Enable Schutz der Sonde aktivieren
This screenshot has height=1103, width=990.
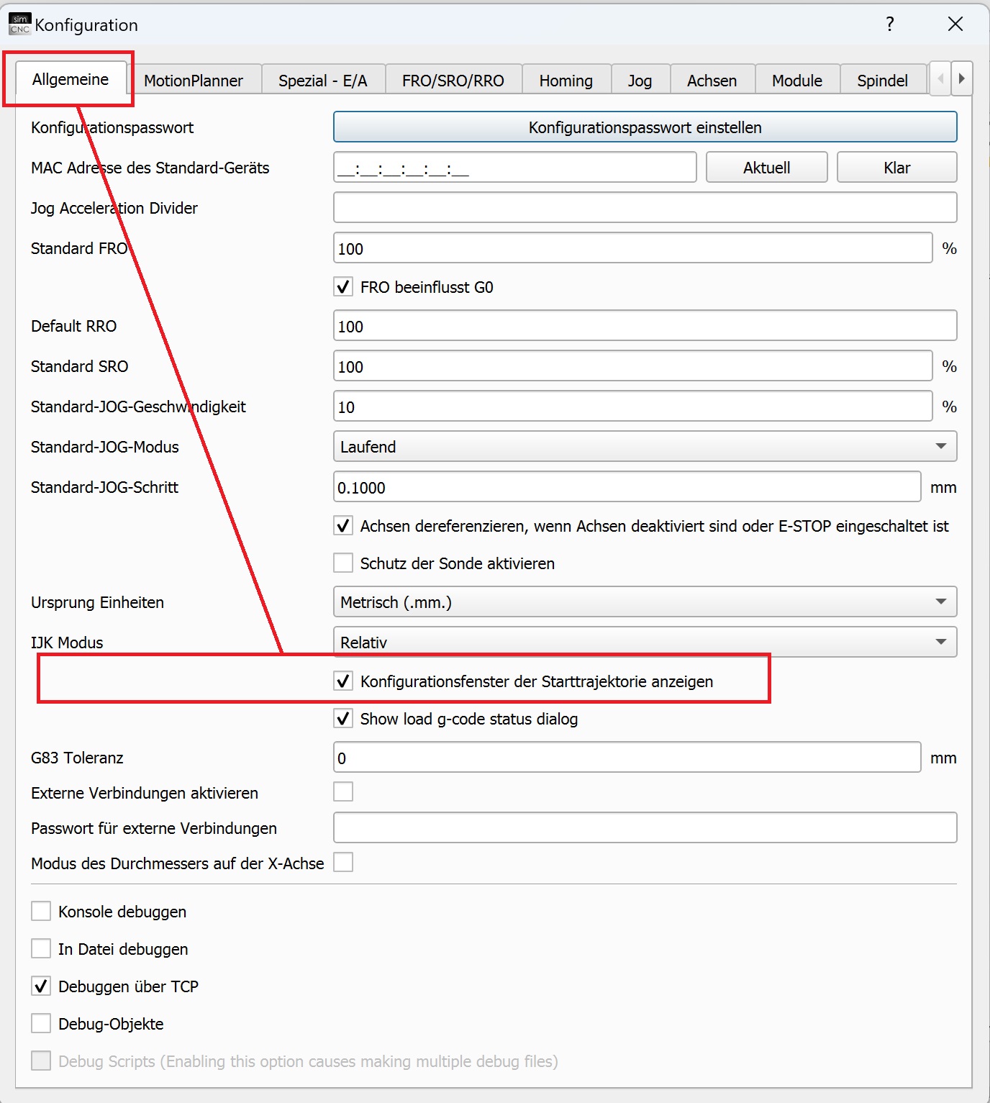coord(343,563)
